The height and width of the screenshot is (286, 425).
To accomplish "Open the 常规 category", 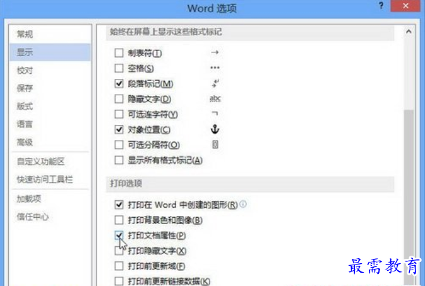I will pyautogui.click(x=50, y=34).
